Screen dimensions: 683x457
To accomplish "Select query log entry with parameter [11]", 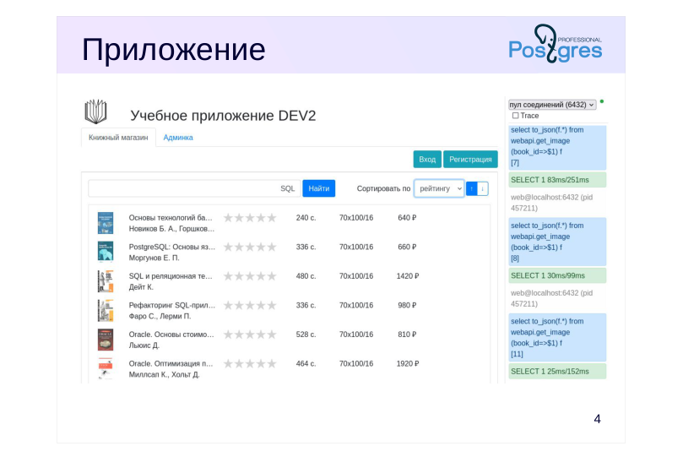I will 557,338.
